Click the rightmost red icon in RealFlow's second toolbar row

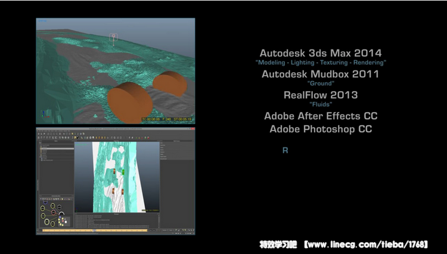[148, 138]
